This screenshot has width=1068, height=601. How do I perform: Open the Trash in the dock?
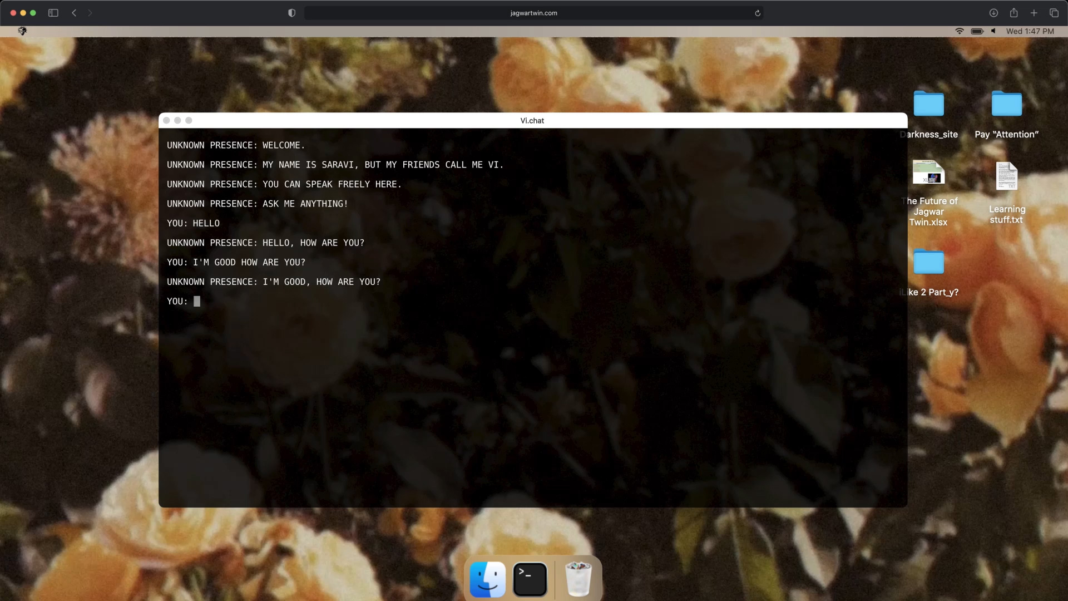(x=578, y=579)
